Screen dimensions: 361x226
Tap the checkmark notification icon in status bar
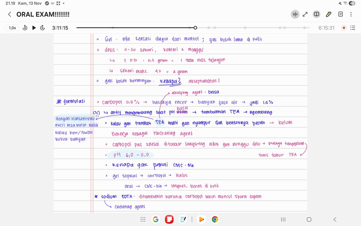(47, 3)
